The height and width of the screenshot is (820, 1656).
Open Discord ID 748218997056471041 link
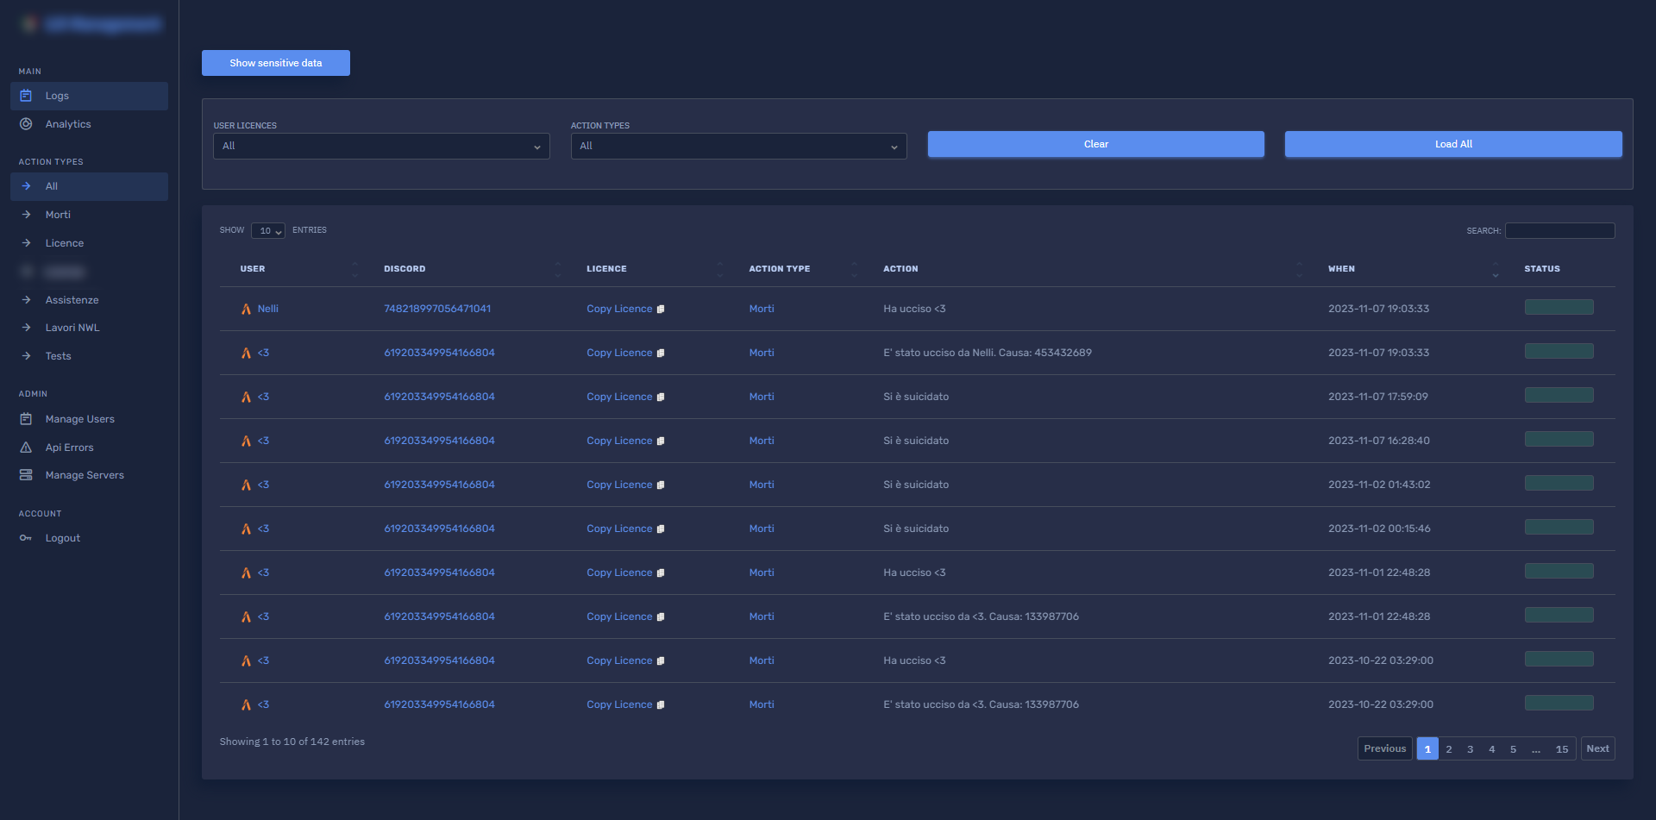tap(437, 309)
